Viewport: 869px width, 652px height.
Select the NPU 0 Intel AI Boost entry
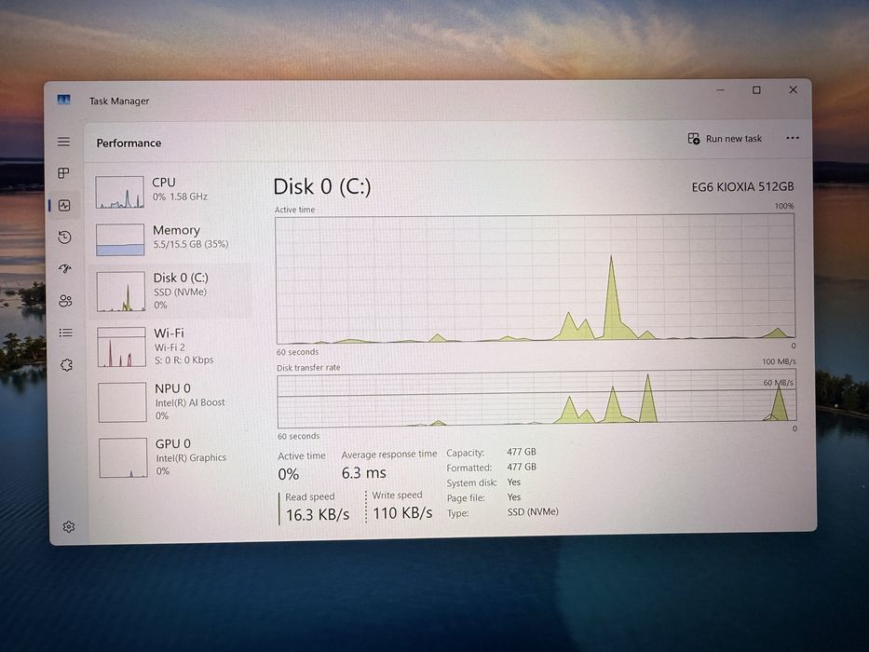coord(171,402)
